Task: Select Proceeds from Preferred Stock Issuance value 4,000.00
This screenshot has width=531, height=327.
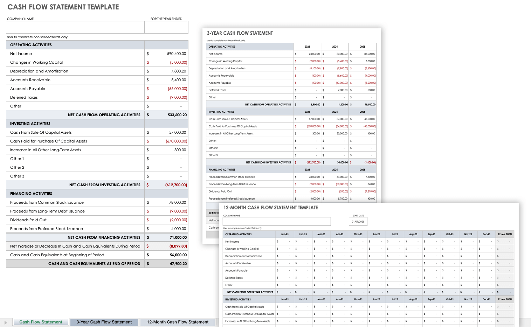Action: click(179, 229)
